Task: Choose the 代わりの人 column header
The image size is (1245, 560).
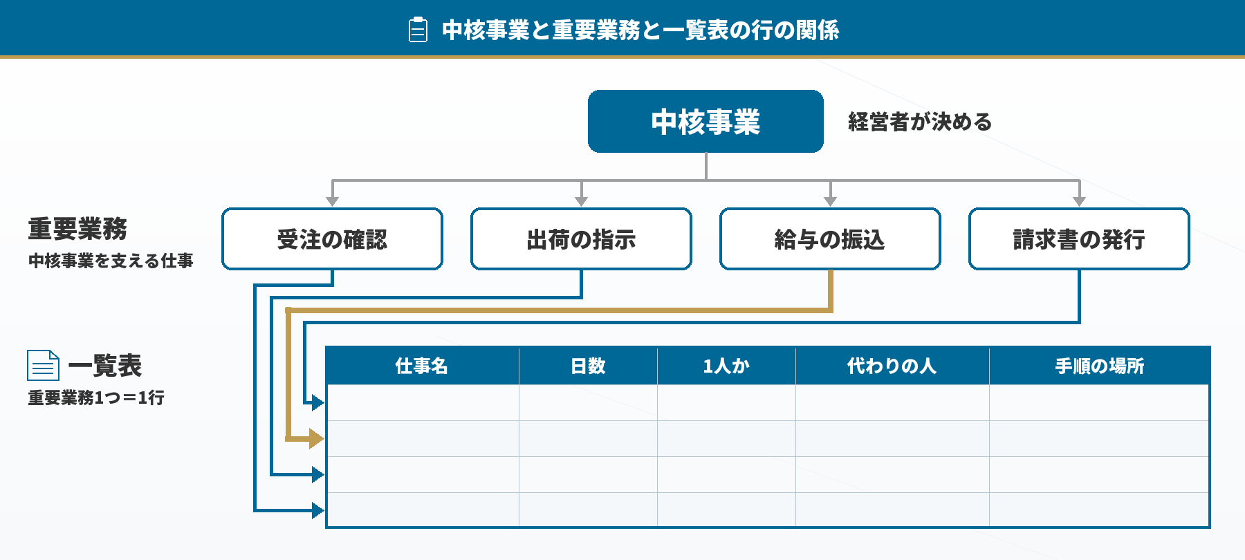Action: pyautogui.click(x=892, y=366)
